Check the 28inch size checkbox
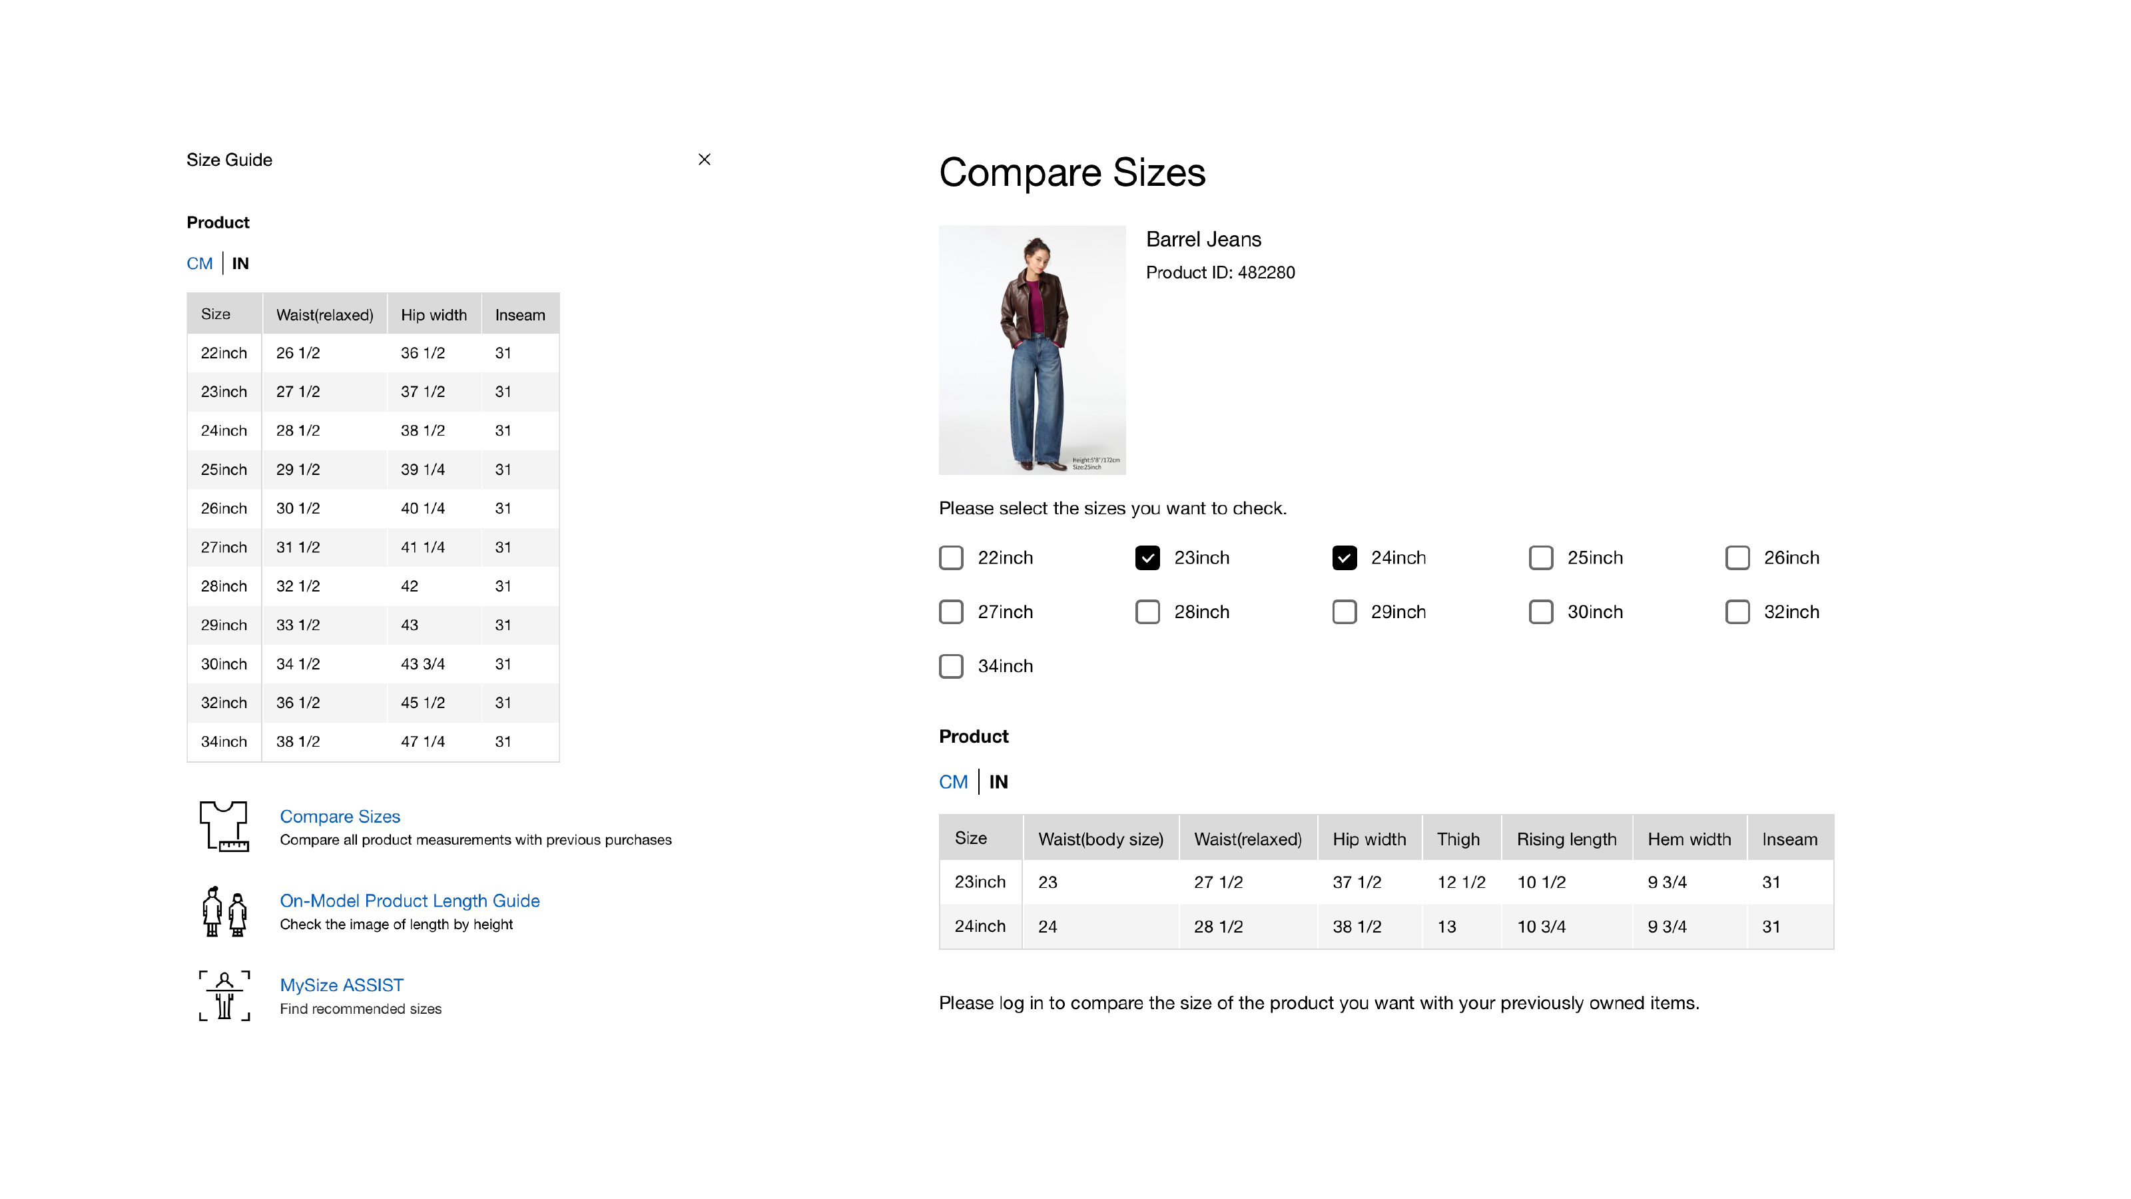This screenshot has height=1199, width=2131. click(x=1147, y=611)
